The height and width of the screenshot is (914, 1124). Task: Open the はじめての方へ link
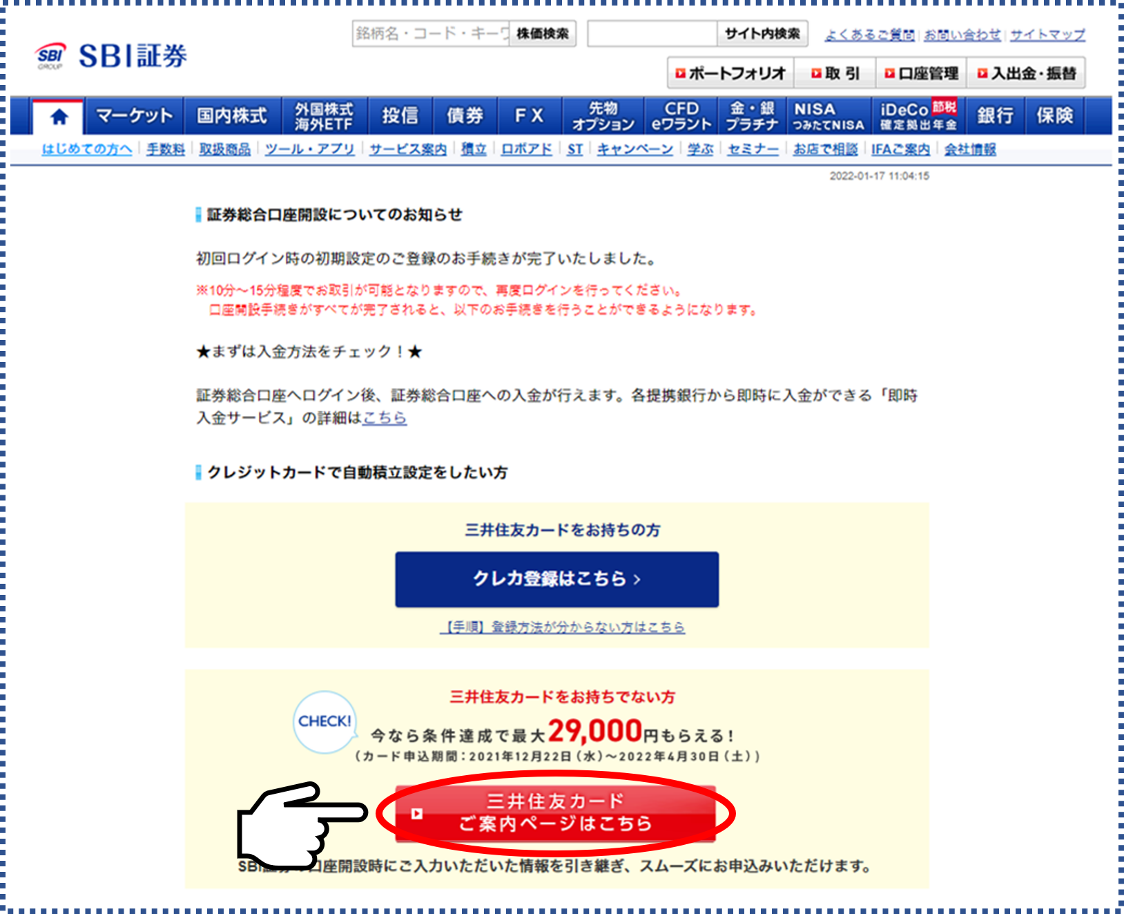(87, 149)
